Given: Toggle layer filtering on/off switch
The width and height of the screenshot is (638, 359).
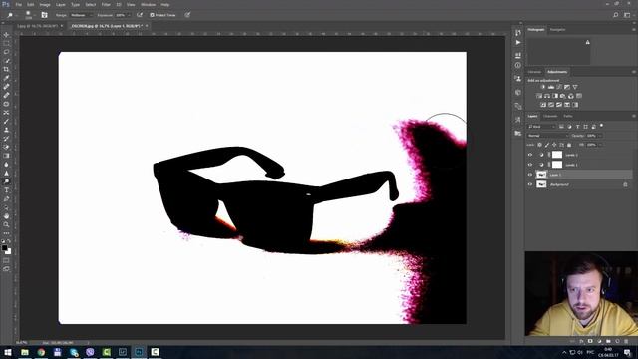Looking at the screenshot, I should (x=601, y=126).
